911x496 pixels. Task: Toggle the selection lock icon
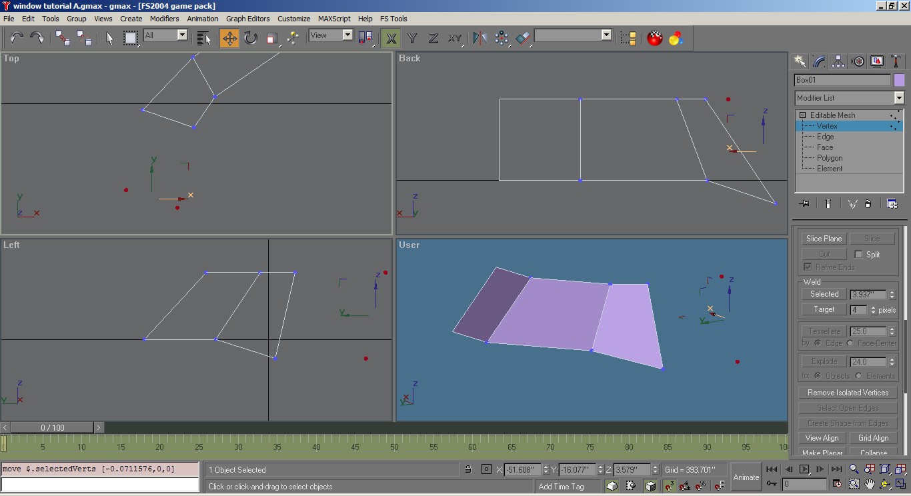(x=468, y=469)
